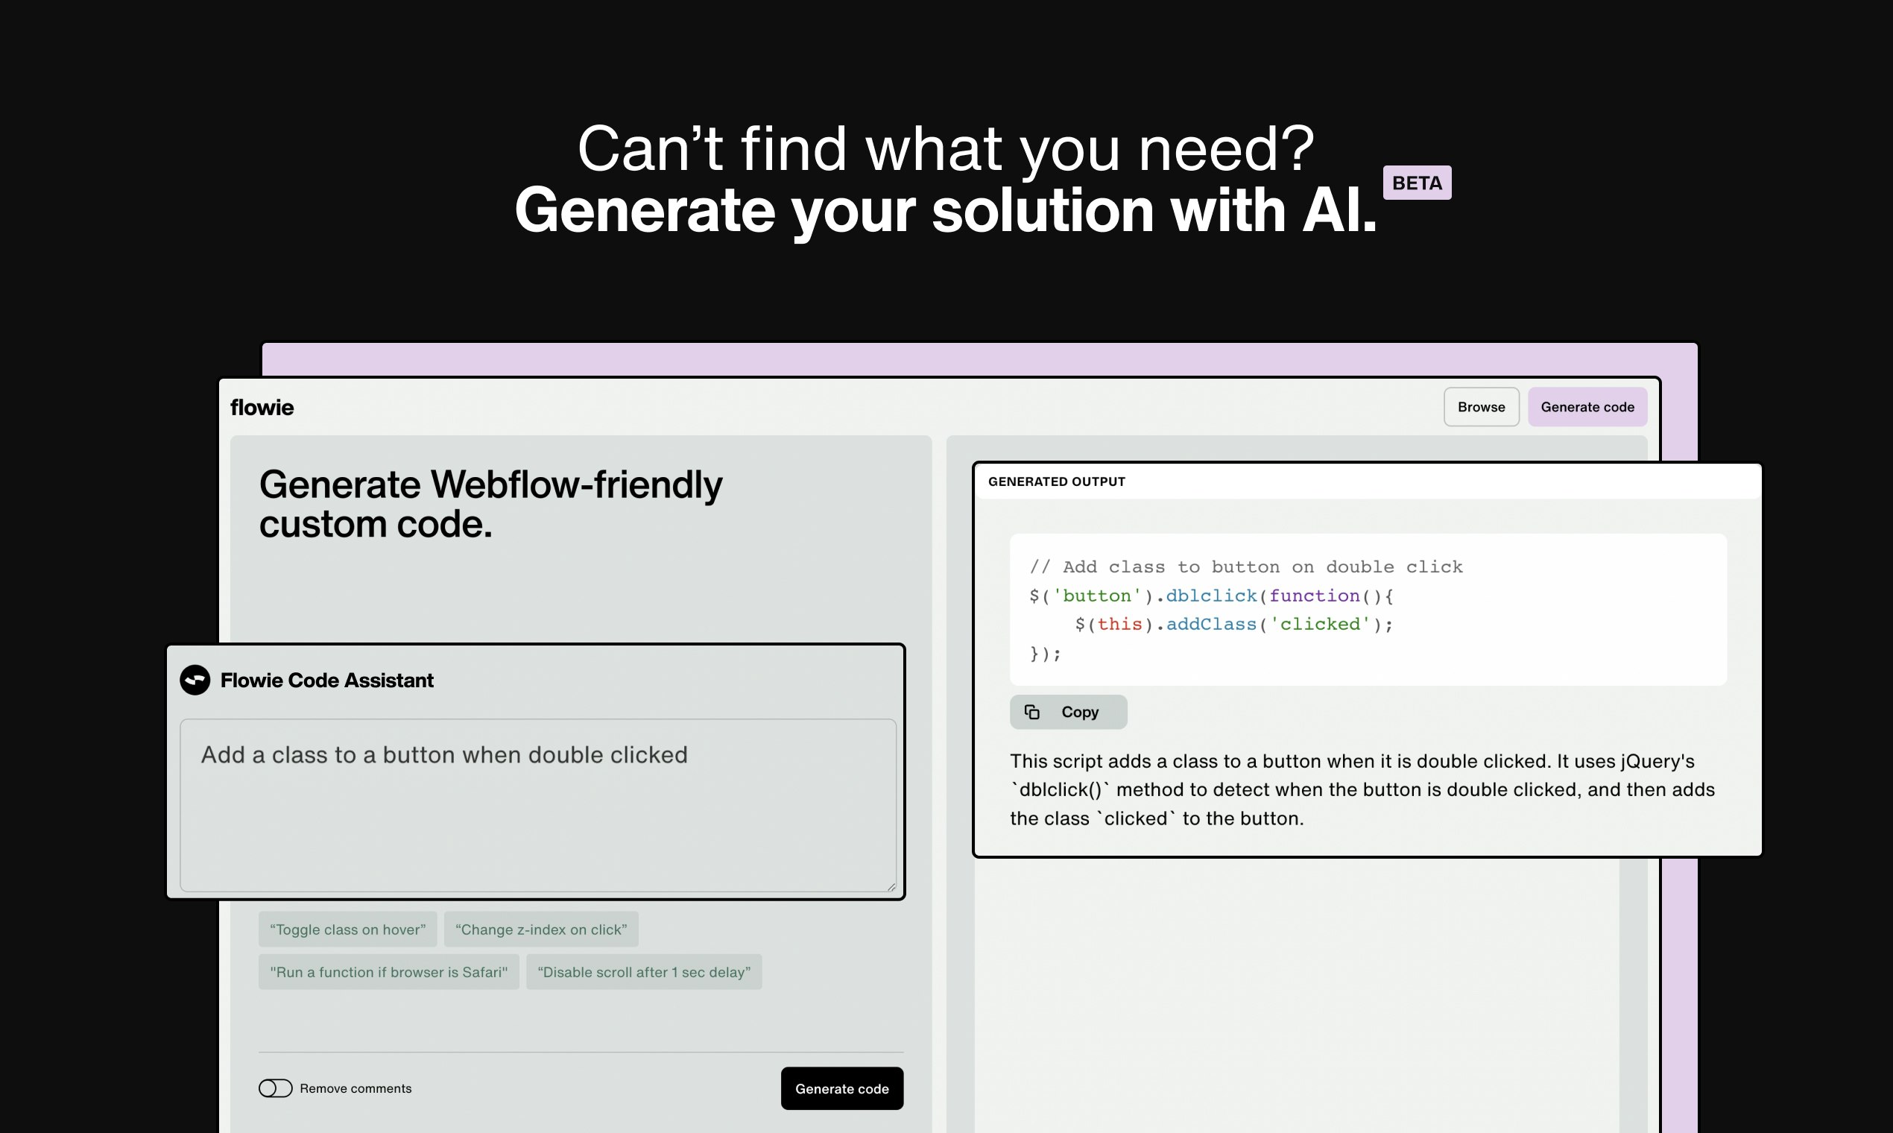Click the BETA badge near headline
The image size is (1893, 1133).
tap(1416, 183)
